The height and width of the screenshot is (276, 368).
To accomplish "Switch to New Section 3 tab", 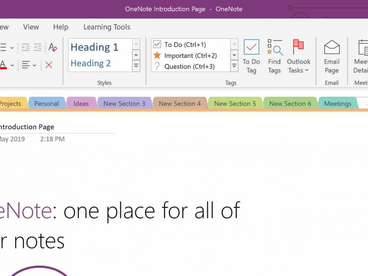I will (124, 103).
